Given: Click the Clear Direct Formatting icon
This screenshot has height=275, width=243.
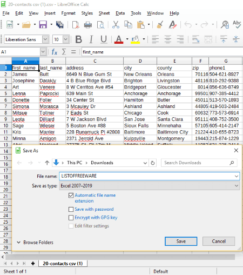Looking at the screenshot, I should (x=173, y=24).
